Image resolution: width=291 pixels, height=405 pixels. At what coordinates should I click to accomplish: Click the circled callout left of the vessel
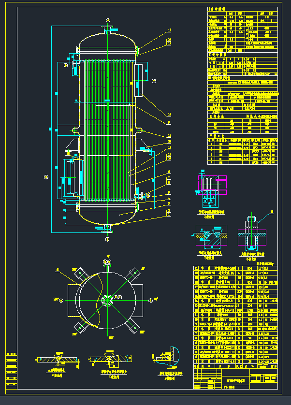point(46,177)
